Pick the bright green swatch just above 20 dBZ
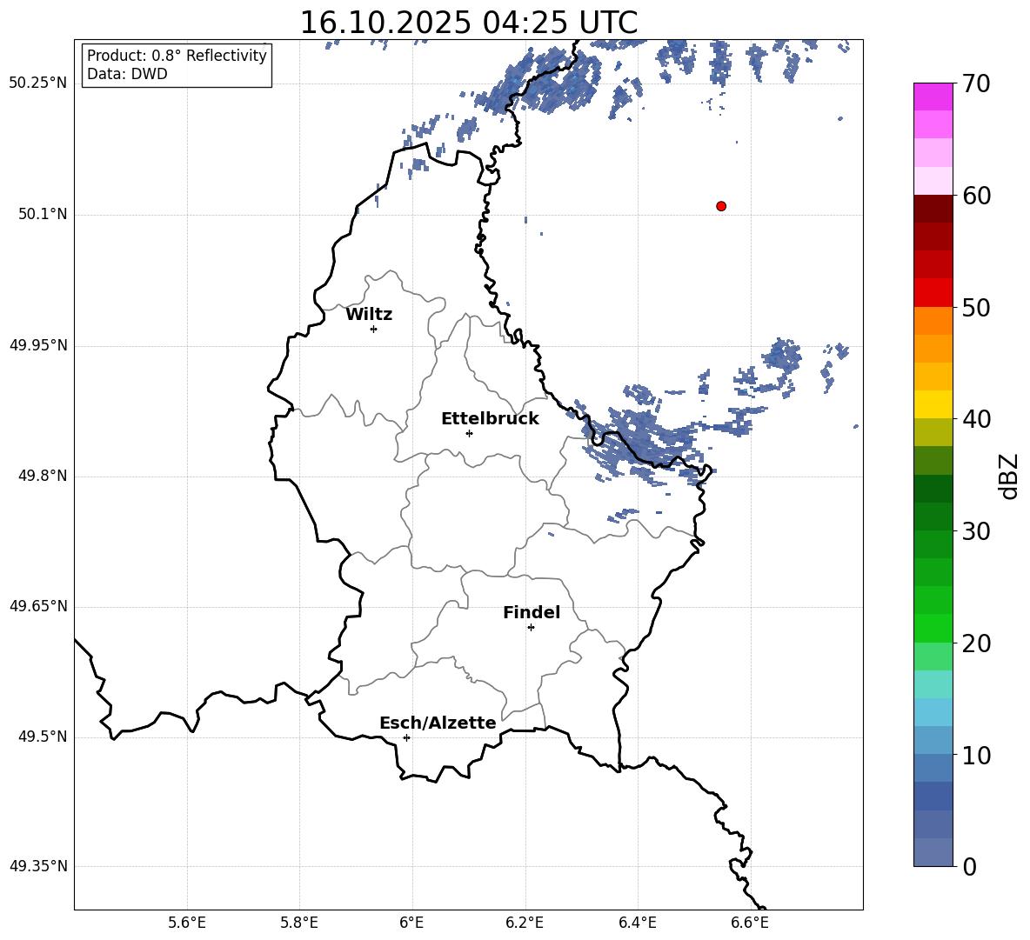 click(933, 629)
